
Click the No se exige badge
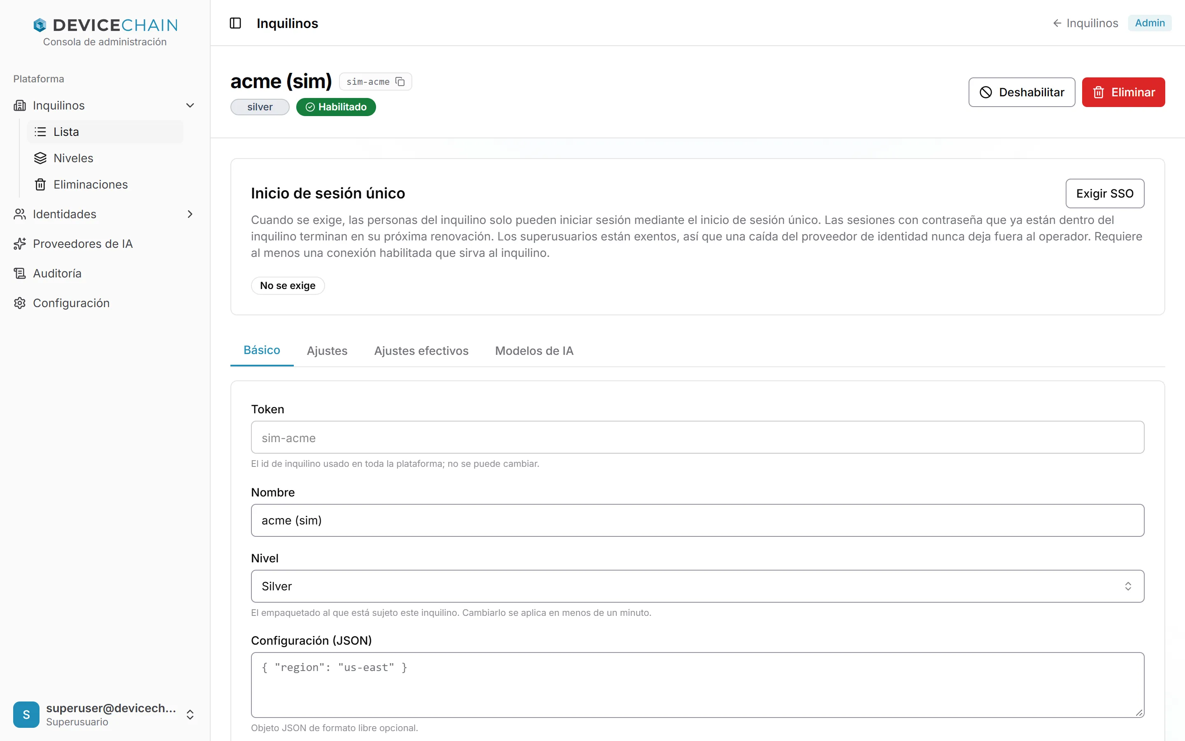[288, 286]
